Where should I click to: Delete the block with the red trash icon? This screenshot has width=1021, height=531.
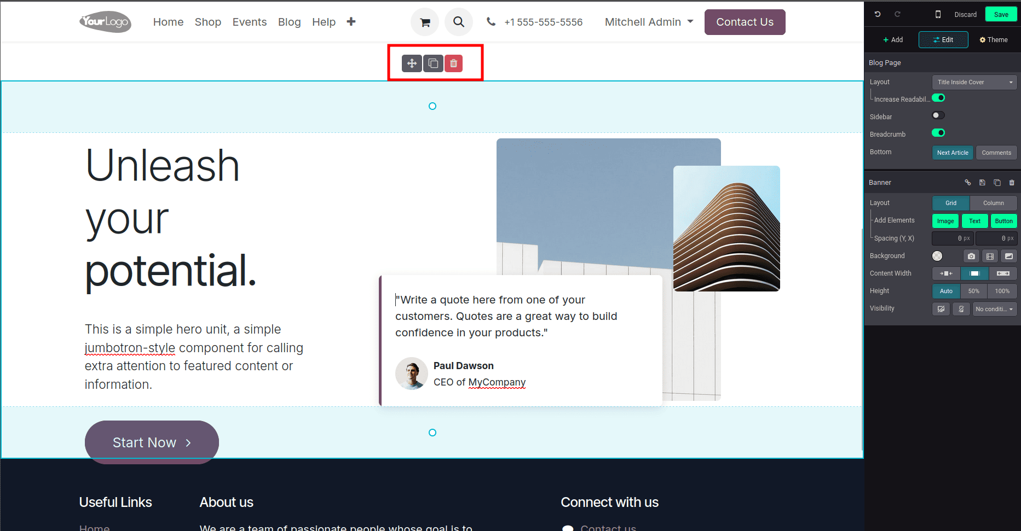pyautogui.click(x=453, y=63)
